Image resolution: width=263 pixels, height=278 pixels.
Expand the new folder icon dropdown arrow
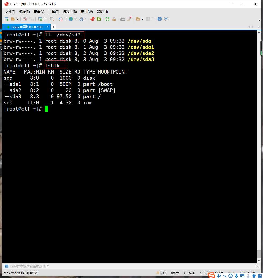click(x=142, y=19)
